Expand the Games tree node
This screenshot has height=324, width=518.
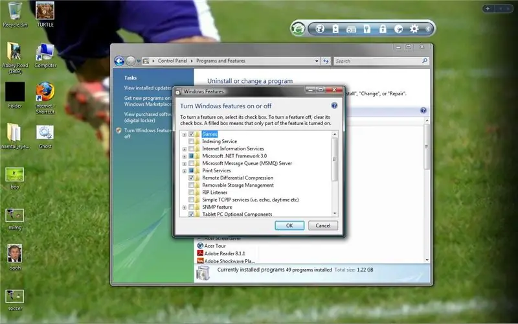[x=185, y=135]
